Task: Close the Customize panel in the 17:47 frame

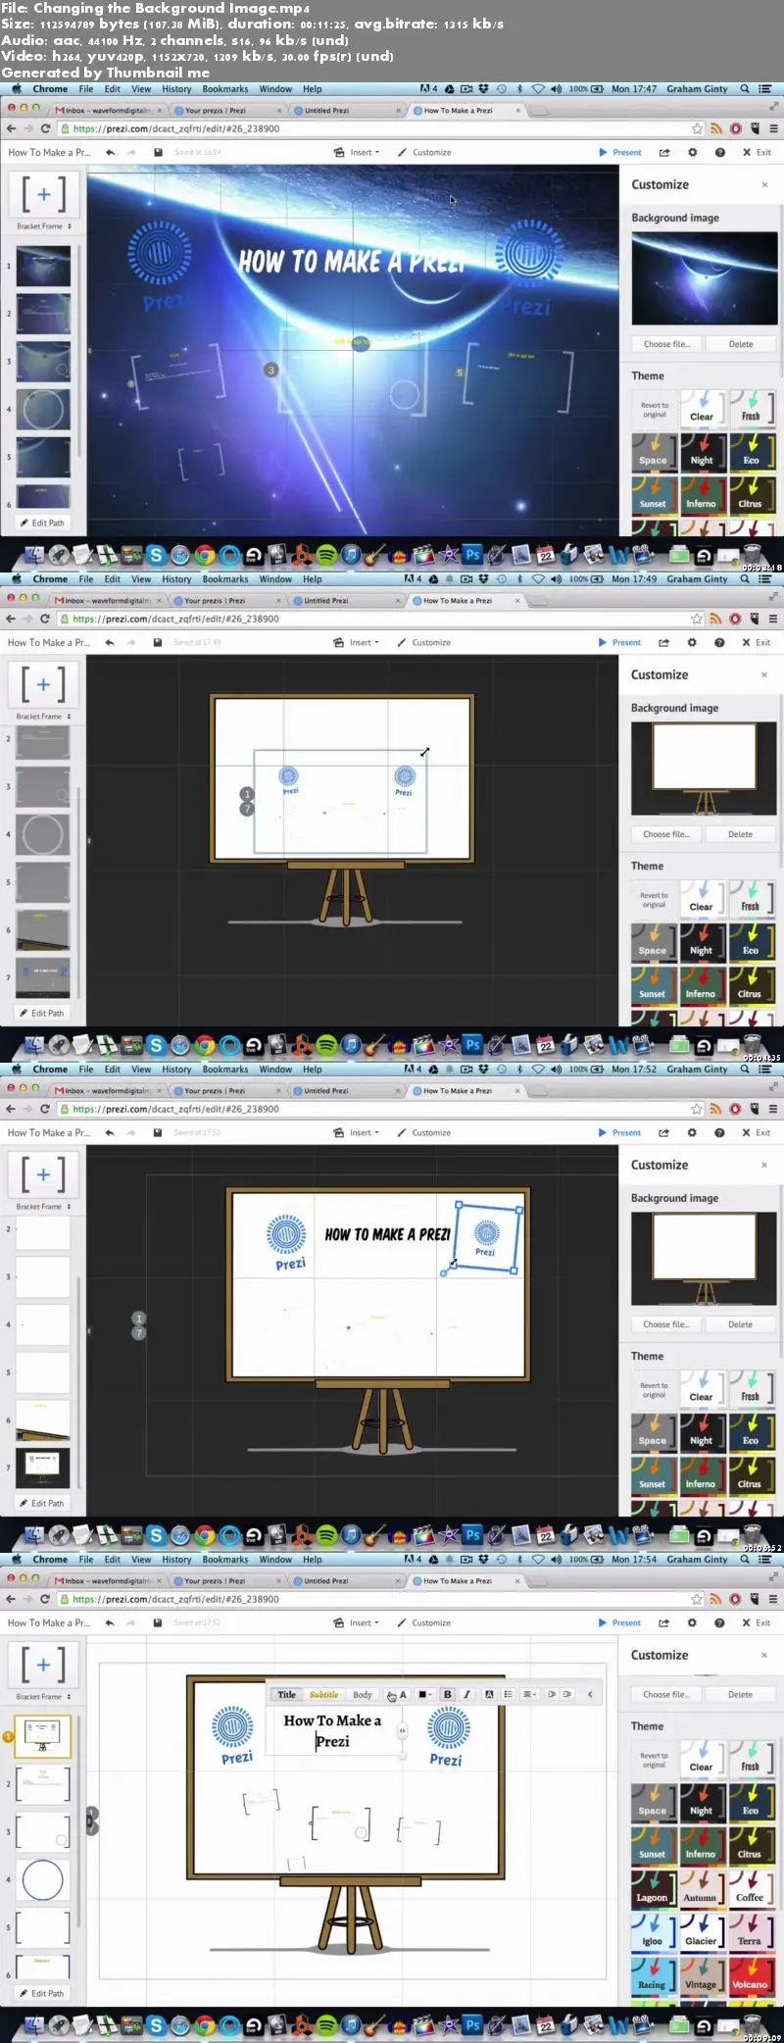Action: (x=765, y=184)
